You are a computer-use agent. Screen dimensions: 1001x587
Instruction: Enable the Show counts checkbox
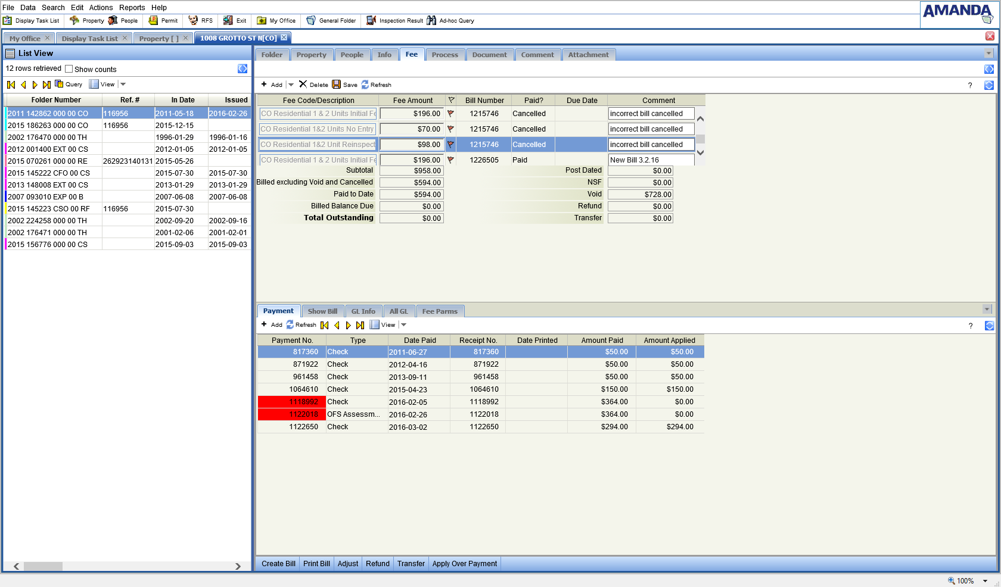(x=69, y=69)
